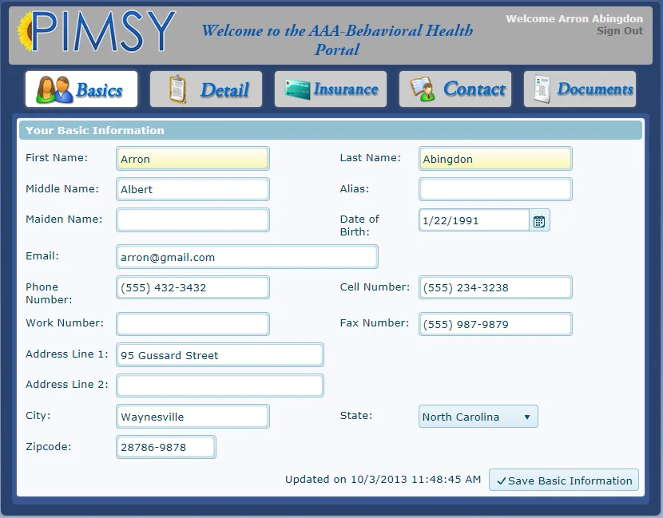The image size is (663, 518).
Task: Click the Insurance tab card icon
Action: 297,89
